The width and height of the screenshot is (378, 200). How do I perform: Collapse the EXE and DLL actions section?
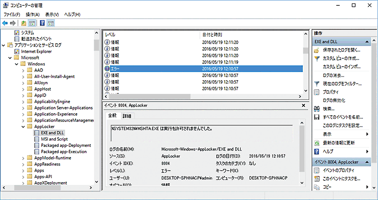pos(367,42)
